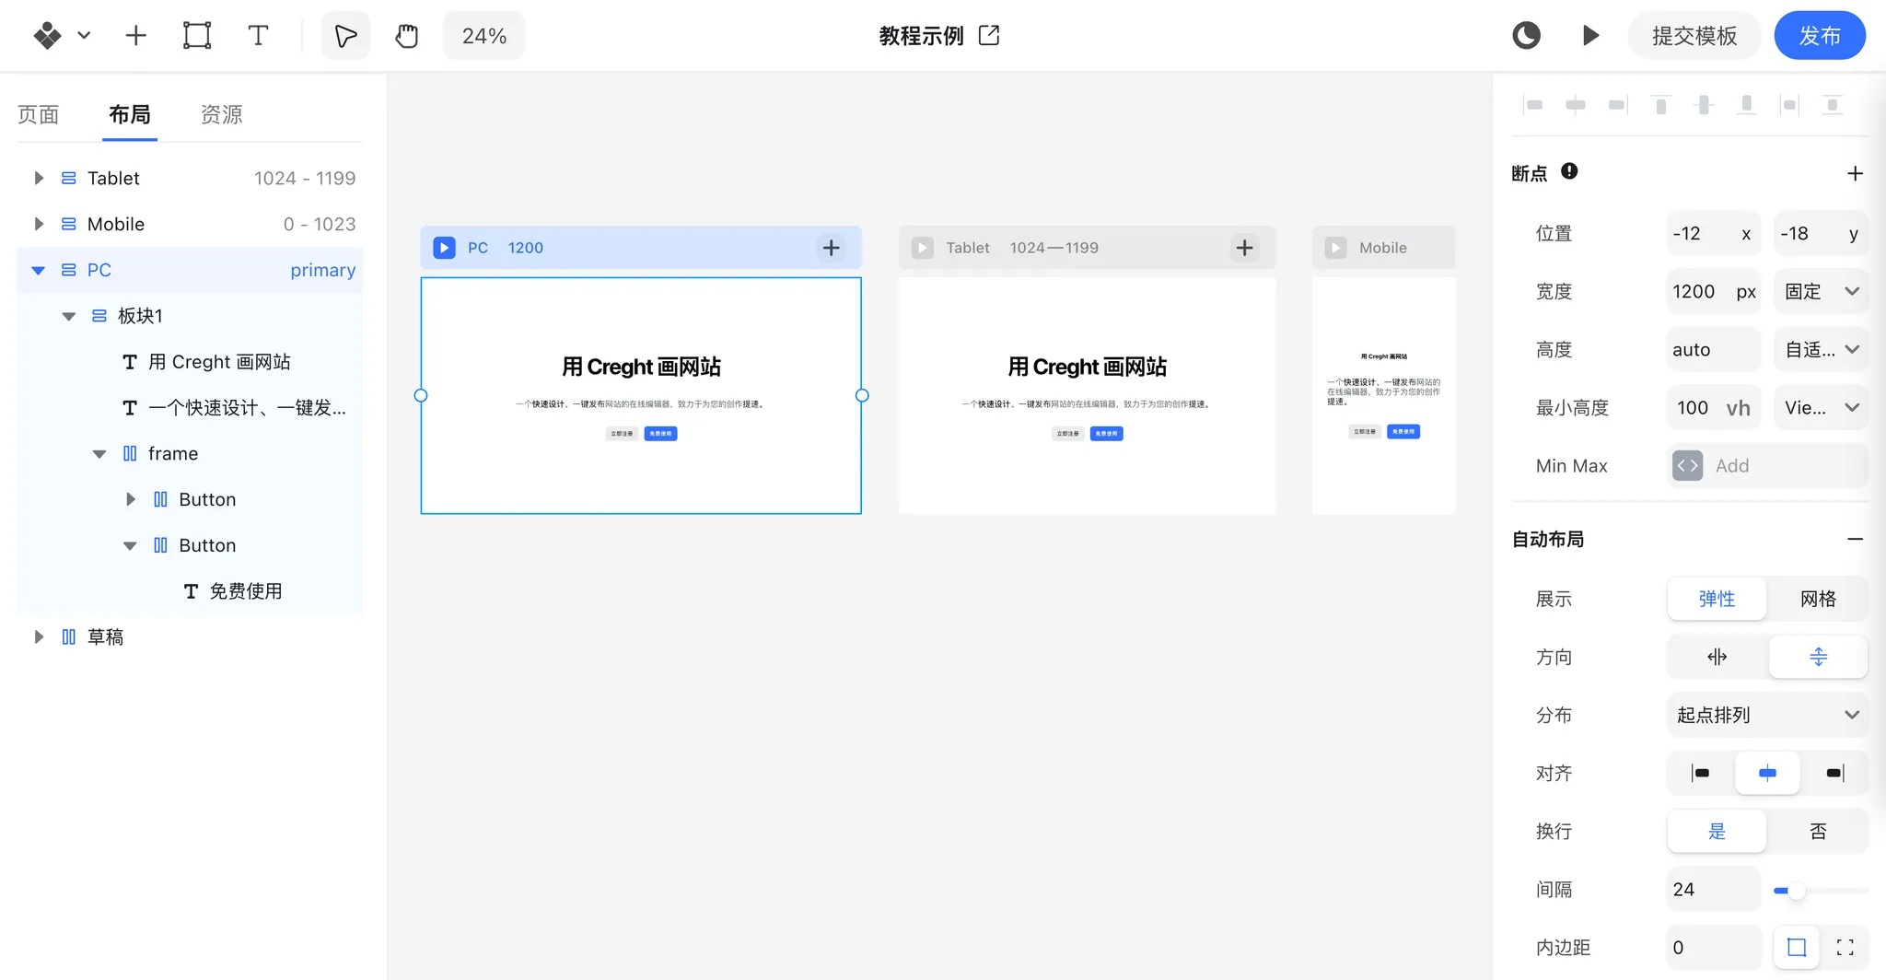The height and width of the screenshot is (980, 1886).
Task: Set 换行 to 否
Action: pyautogui.click(x=1818, y=831)
